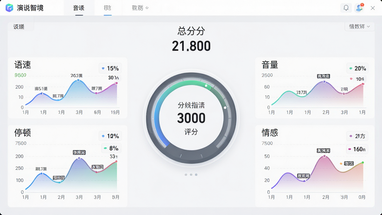
Task: Click the purple-dot badge above 160n in 情感
Action: [x=357, y=136]
